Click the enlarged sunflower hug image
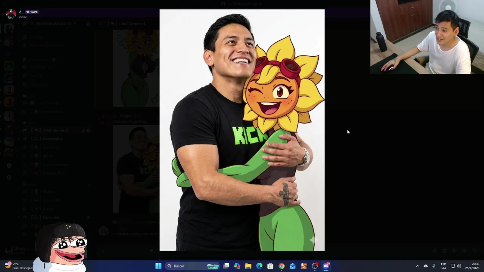The width and height of the screenshot is (484, 272). click(x=242, y=130)
